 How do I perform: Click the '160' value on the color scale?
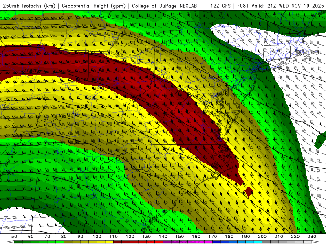[196, 237]
